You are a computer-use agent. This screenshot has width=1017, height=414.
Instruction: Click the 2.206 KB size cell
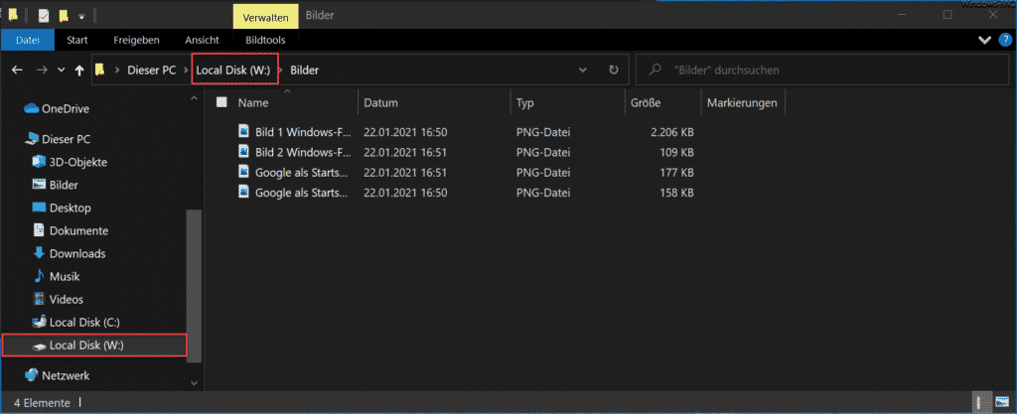[x=672, y=132]
